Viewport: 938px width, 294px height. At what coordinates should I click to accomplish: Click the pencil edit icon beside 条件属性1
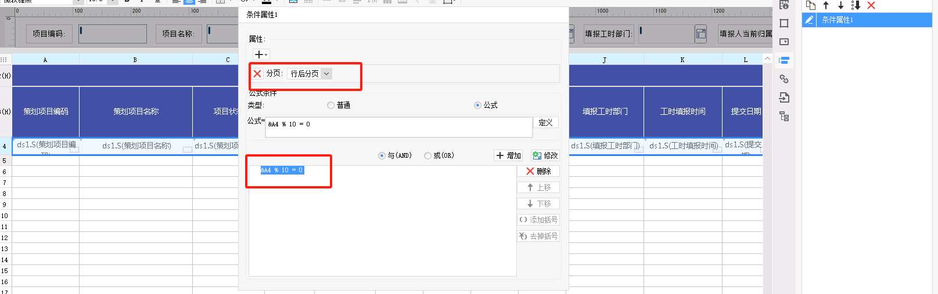click(809, 20)
